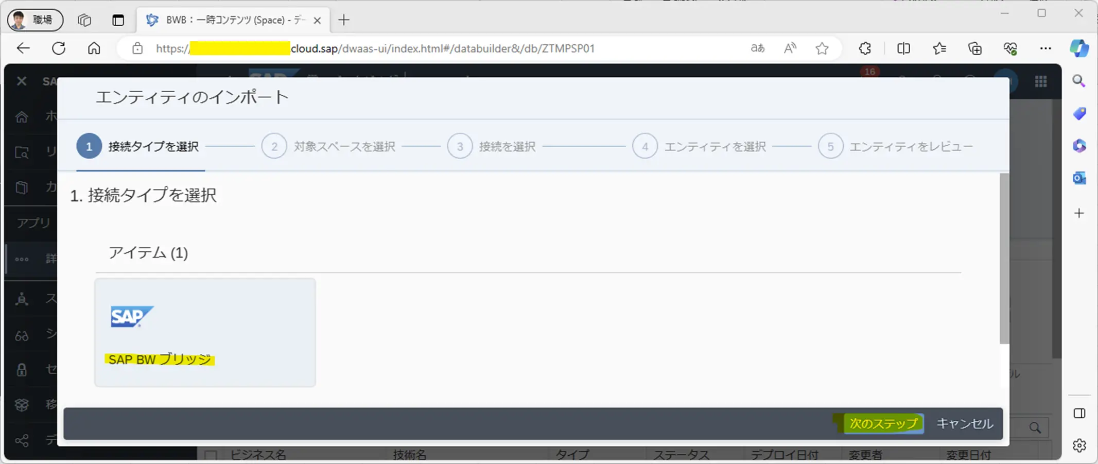Open the SAP home navigation icon
1098x464 pixels.
tap(22, 117)
